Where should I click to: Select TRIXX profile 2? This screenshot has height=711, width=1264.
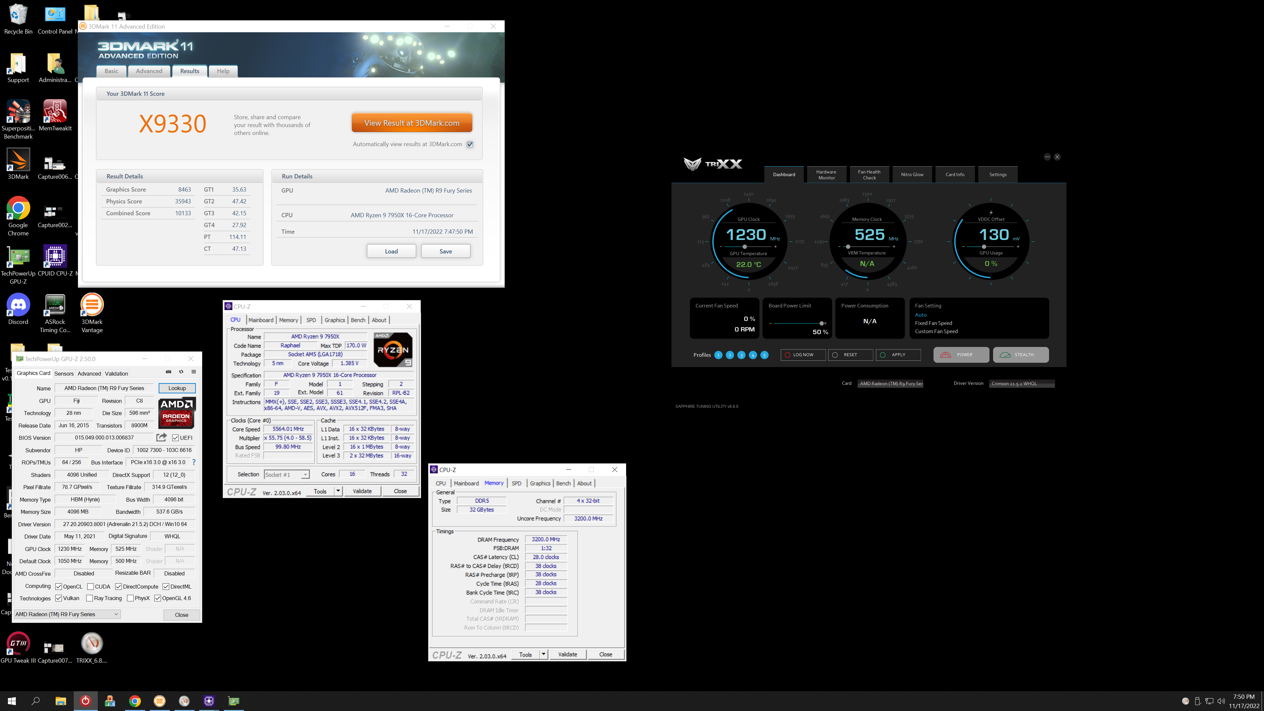tap(730, 355)
